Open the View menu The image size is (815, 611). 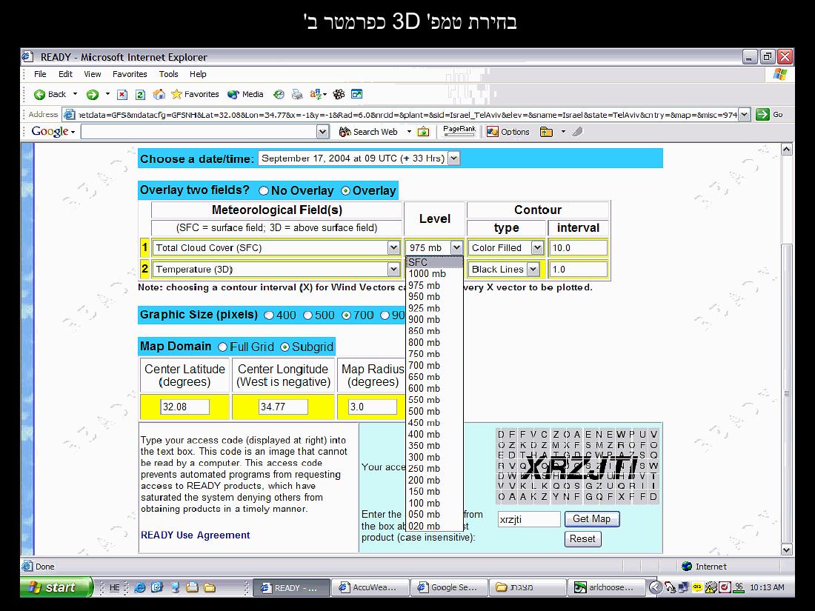(x=93, y=74)
